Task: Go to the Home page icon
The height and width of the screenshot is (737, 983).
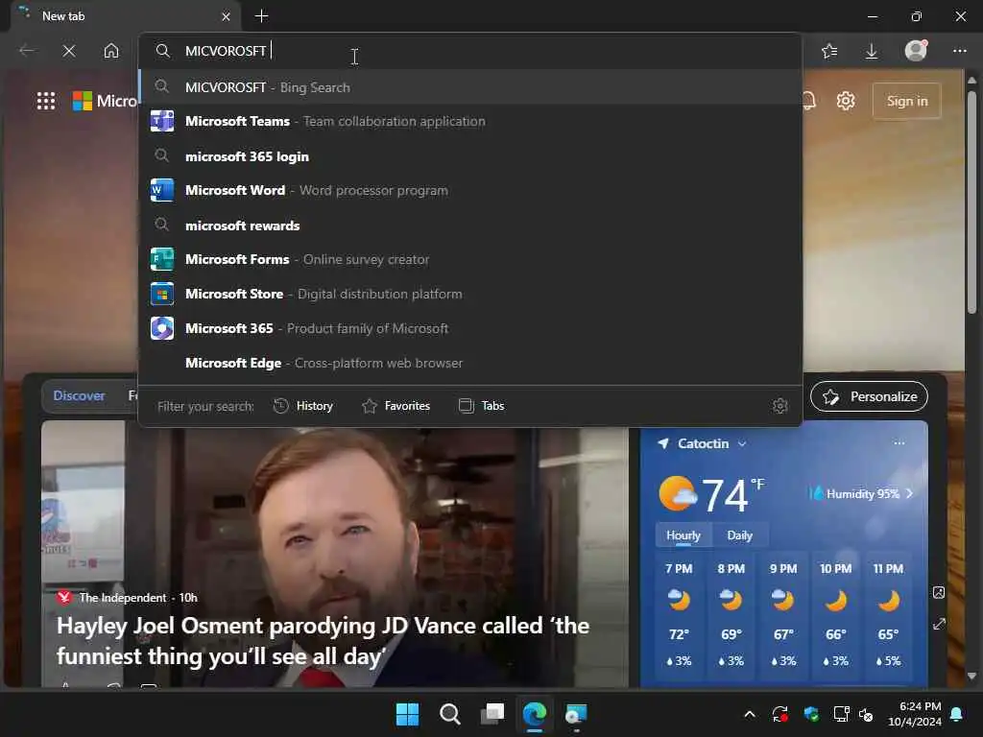Action: [x=111, y=51]
